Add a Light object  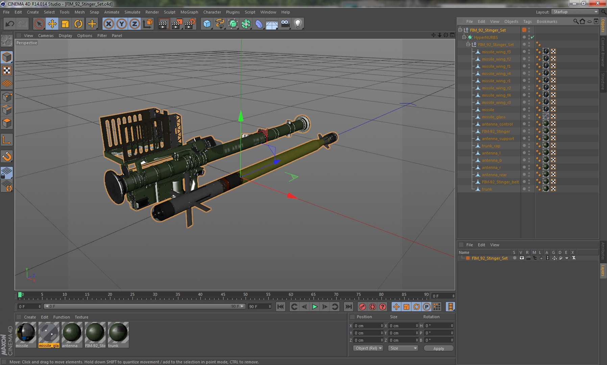(298, 24)
